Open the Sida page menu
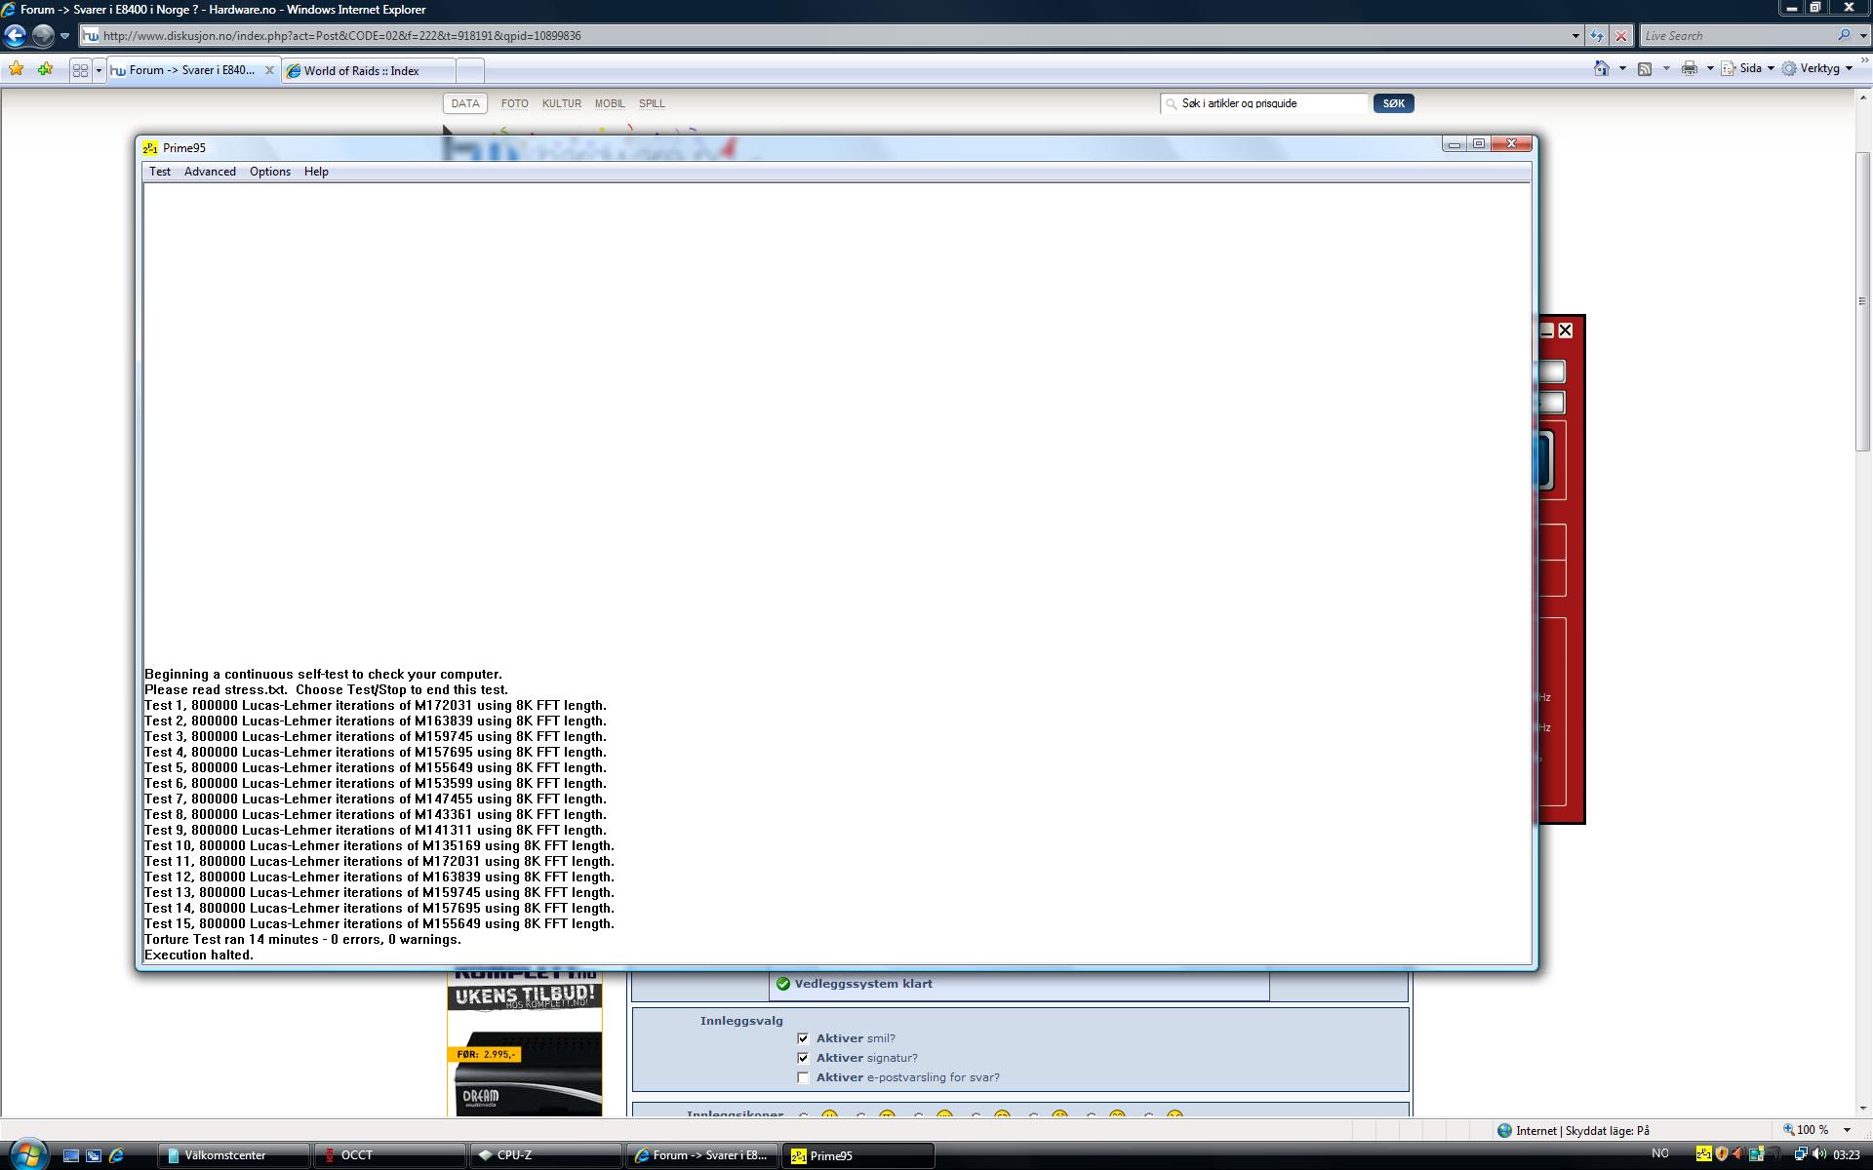This screenshot has width=1873, height=1170. coord(1748,68)
